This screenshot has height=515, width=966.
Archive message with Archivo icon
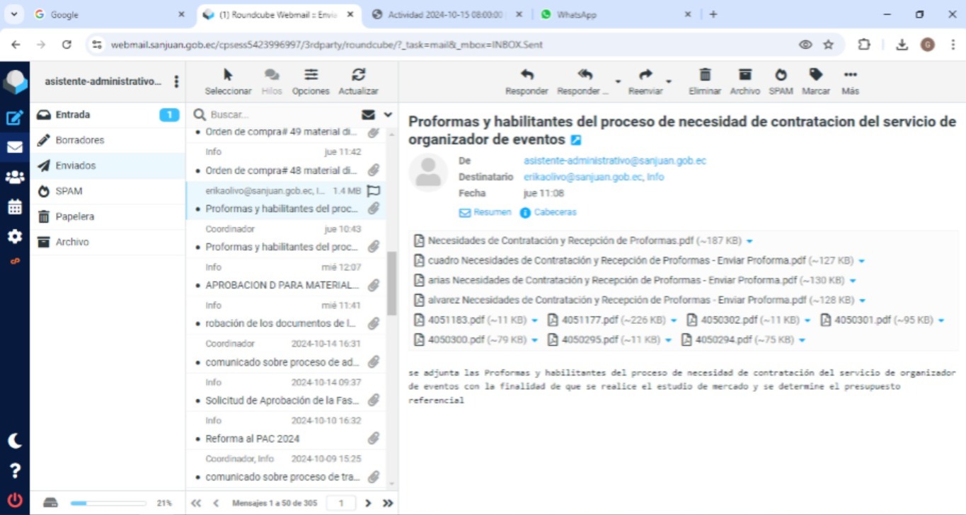pyautogui.click(x=744, y=76)
